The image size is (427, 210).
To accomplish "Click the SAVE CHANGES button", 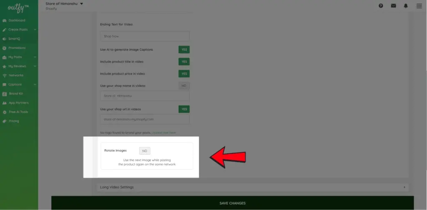I will [x=232, y=203].
